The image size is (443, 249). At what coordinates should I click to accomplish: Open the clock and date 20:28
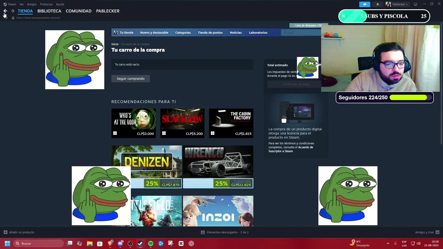(431, 243)
